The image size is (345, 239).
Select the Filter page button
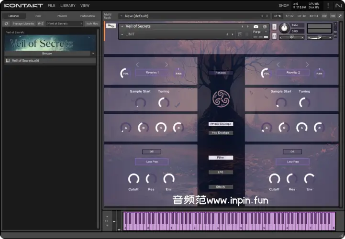point(221,158)
